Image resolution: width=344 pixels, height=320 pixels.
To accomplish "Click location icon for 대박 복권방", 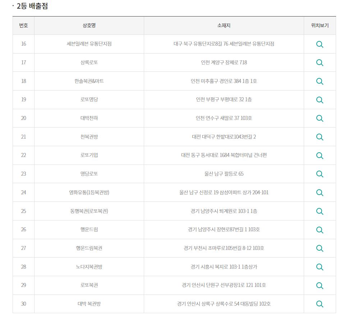I will point(320,304).
